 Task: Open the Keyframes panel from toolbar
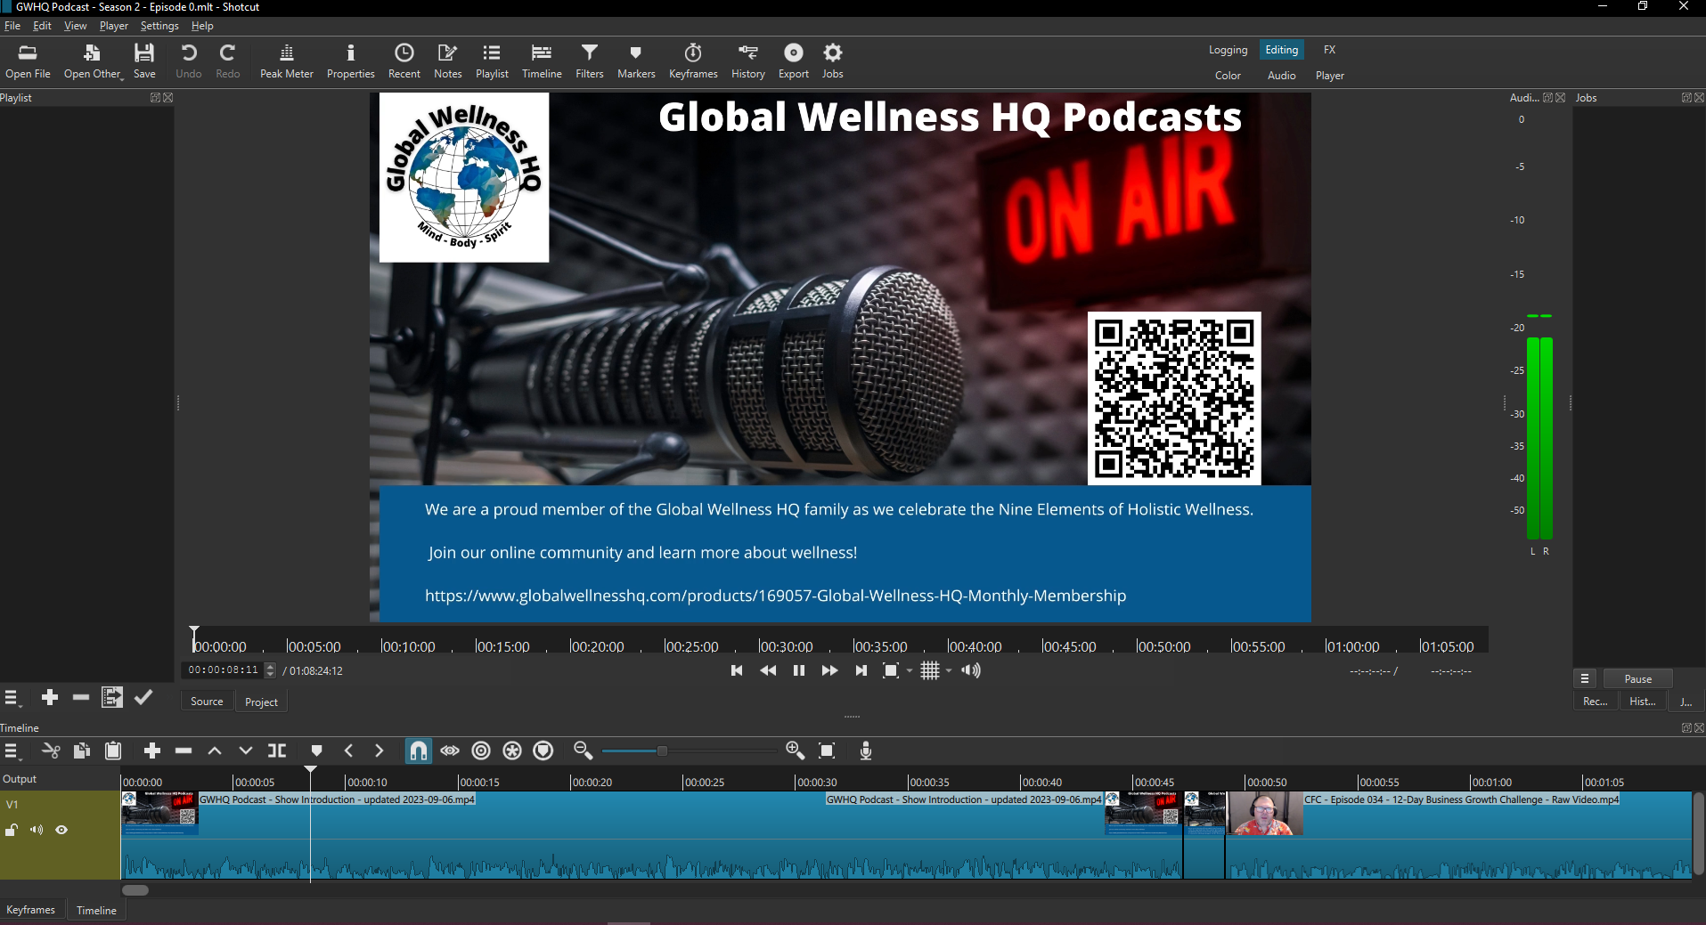pyautogui.click(x=693, y=61)
